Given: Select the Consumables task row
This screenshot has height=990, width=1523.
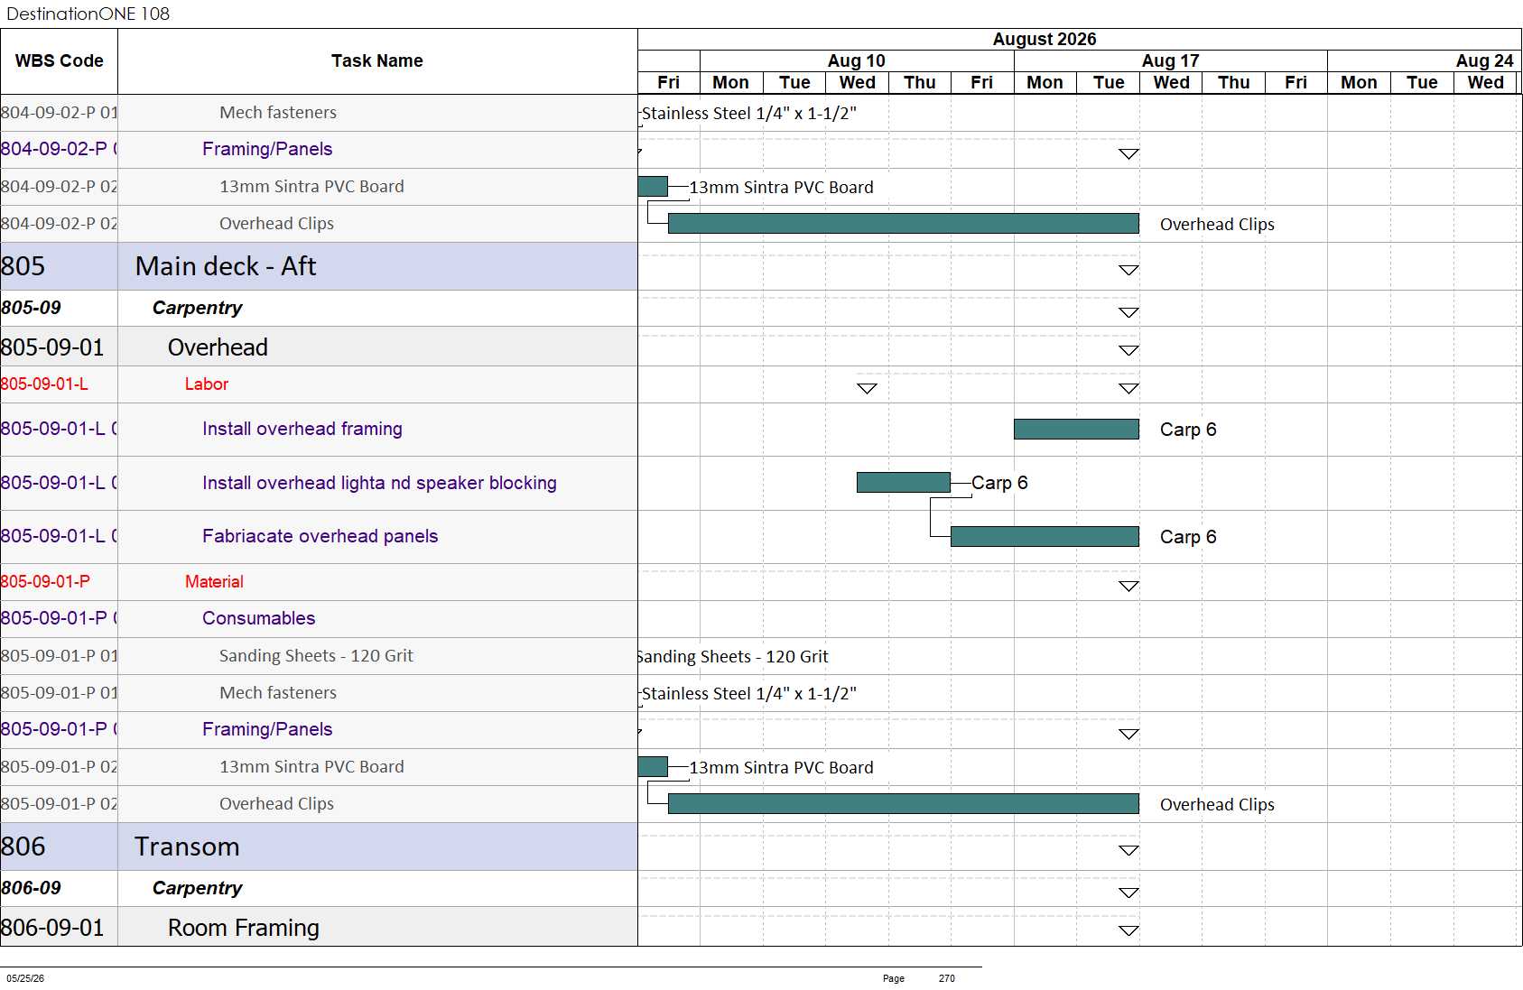Looking at the screenshot, I should (319, 618).
